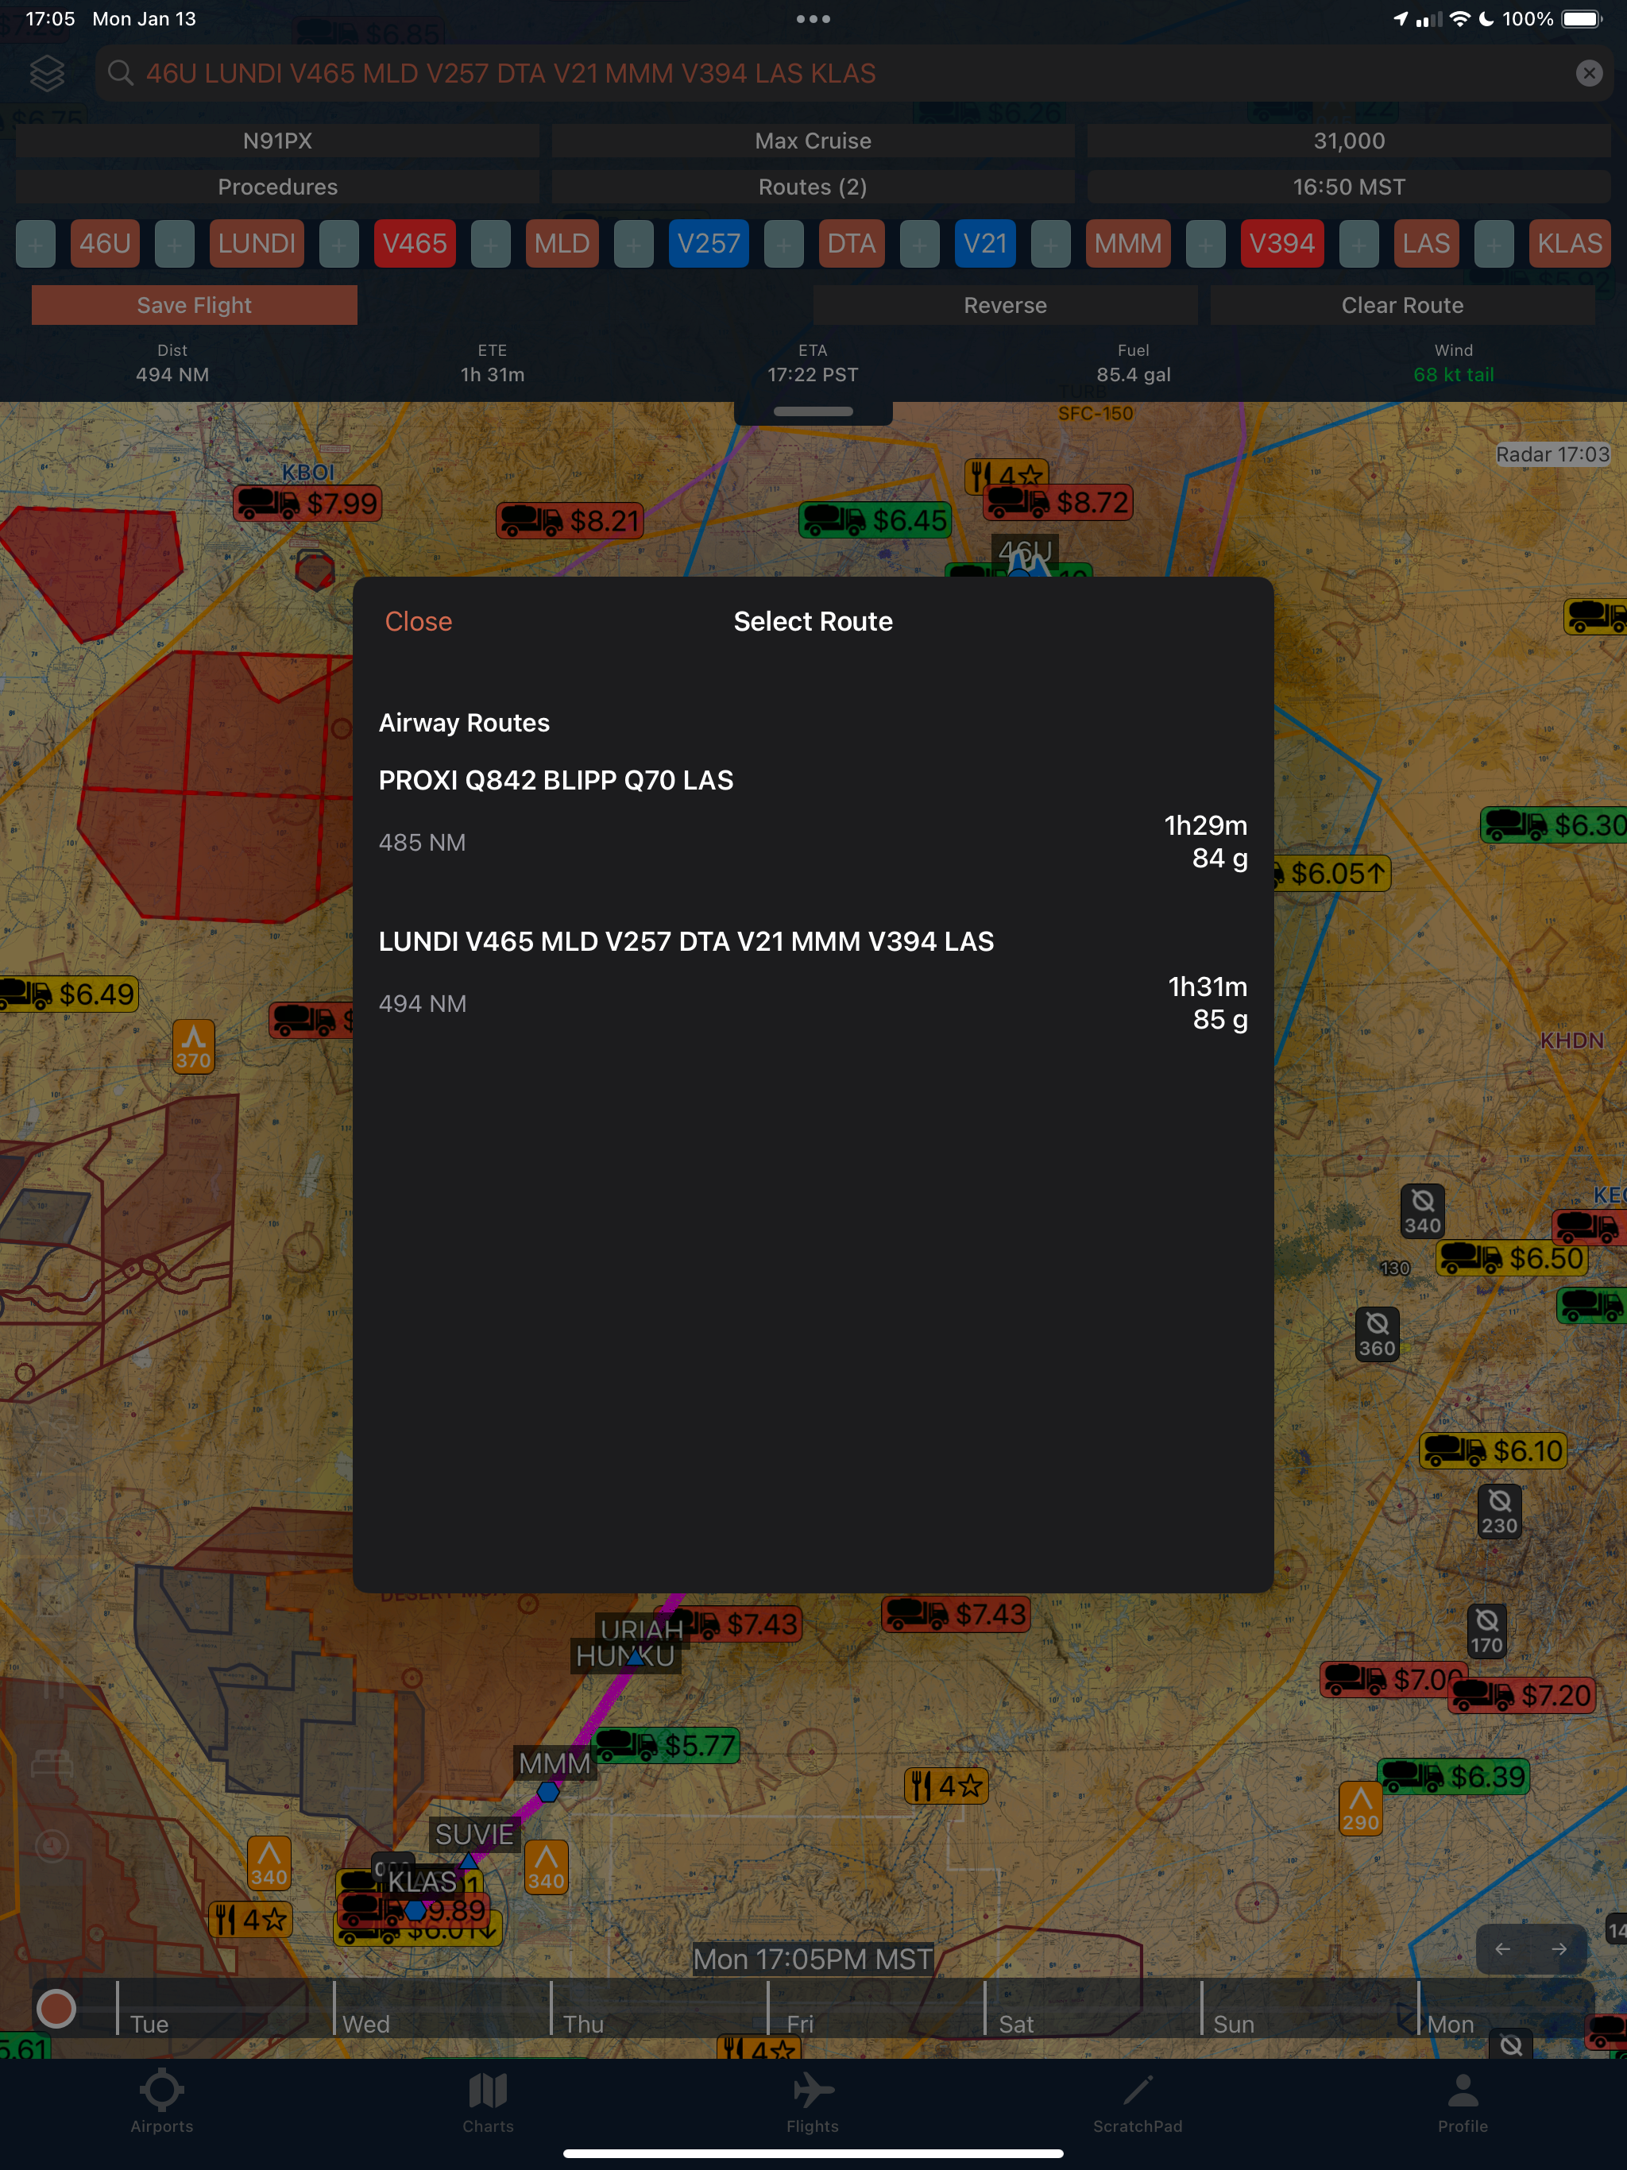Clear the route search field

[1589, 74]
